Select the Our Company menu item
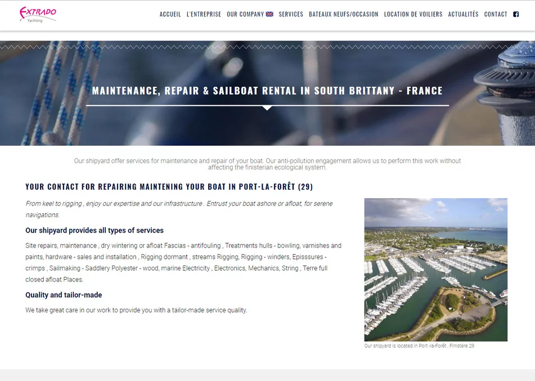535x381 pixels. coord(250,14)
